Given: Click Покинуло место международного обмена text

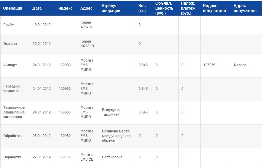Looking at the screenshot, I should click(116, 136).
